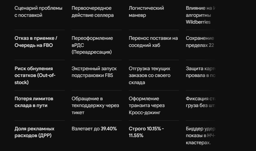This screenshot has width=256, height=151.
Task: Click the truncated 'Биддер' cell in last column
Action: tap(200, 135)
